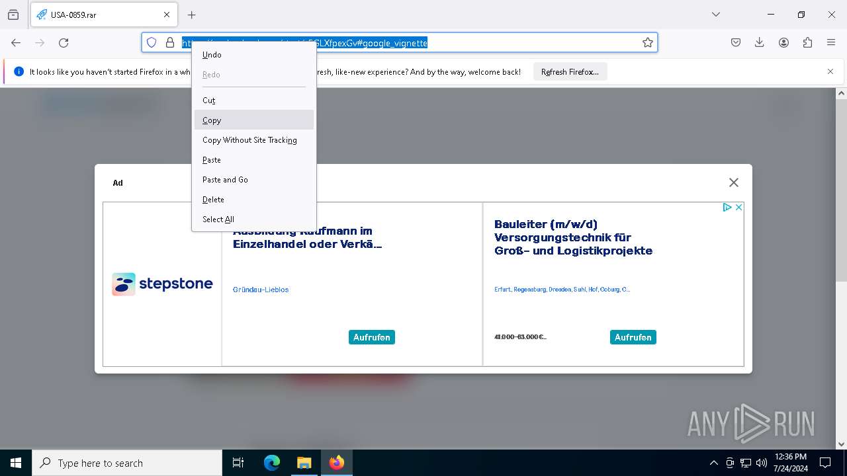Open File Explorer from taskbar

[x=304, y=463]
